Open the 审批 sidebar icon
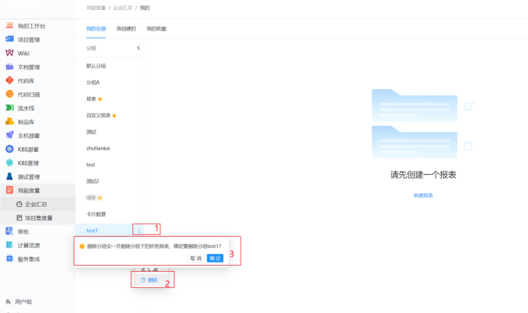The height and width of the screenshot is (313, 528). pyautogui.click(x=9, y=231)
